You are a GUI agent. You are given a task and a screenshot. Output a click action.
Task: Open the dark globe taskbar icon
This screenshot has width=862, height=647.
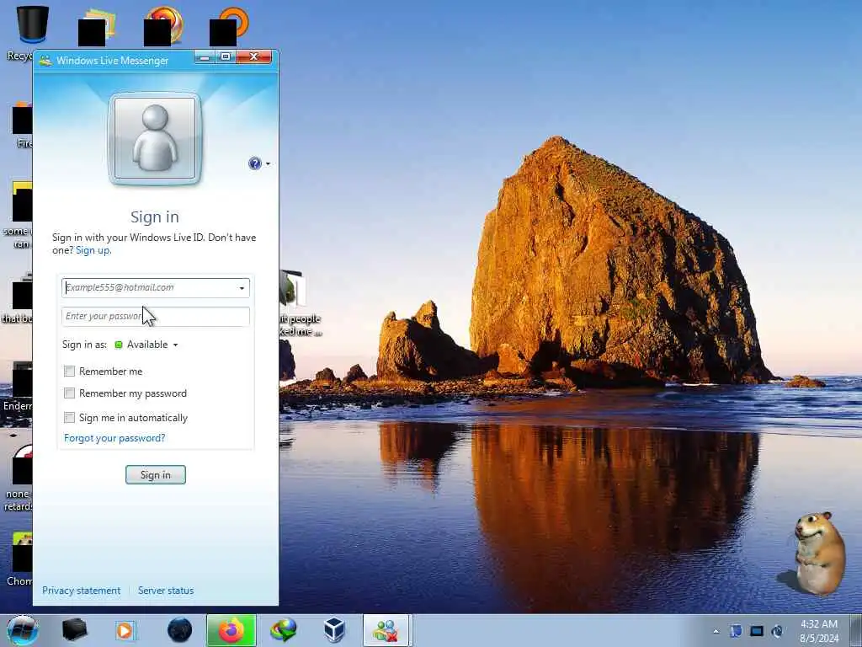click(180, 630)
